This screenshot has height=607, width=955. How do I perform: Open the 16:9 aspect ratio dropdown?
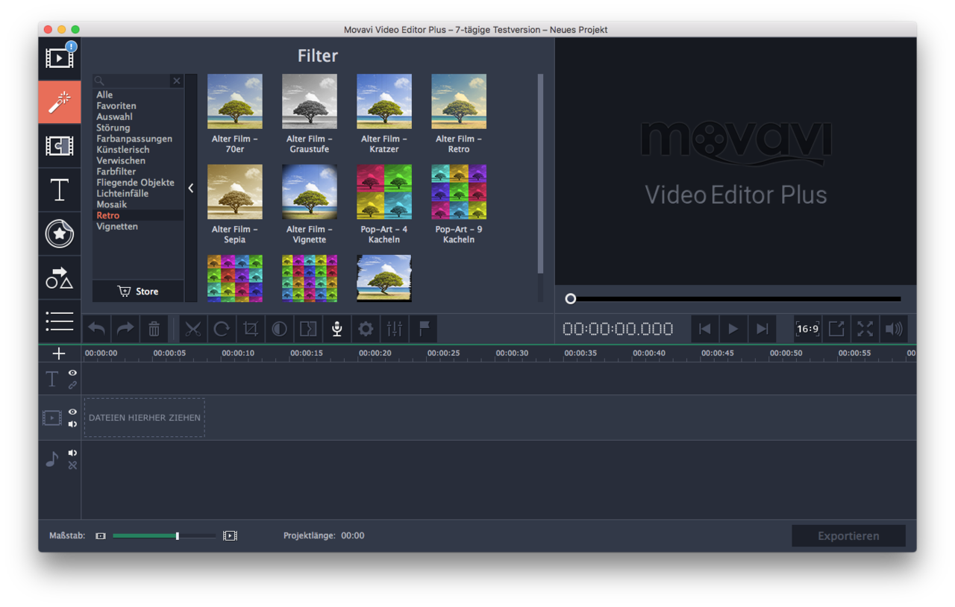coord(807,329)
